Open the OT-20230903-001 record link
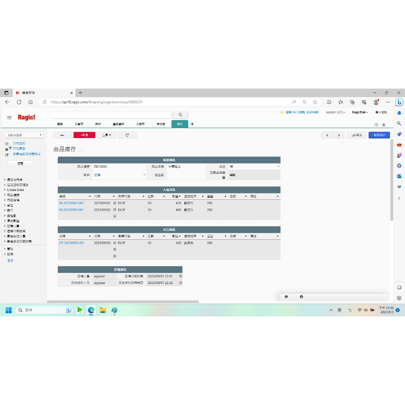The width and height of the screenshot is (405, 405). click(72, 243)
